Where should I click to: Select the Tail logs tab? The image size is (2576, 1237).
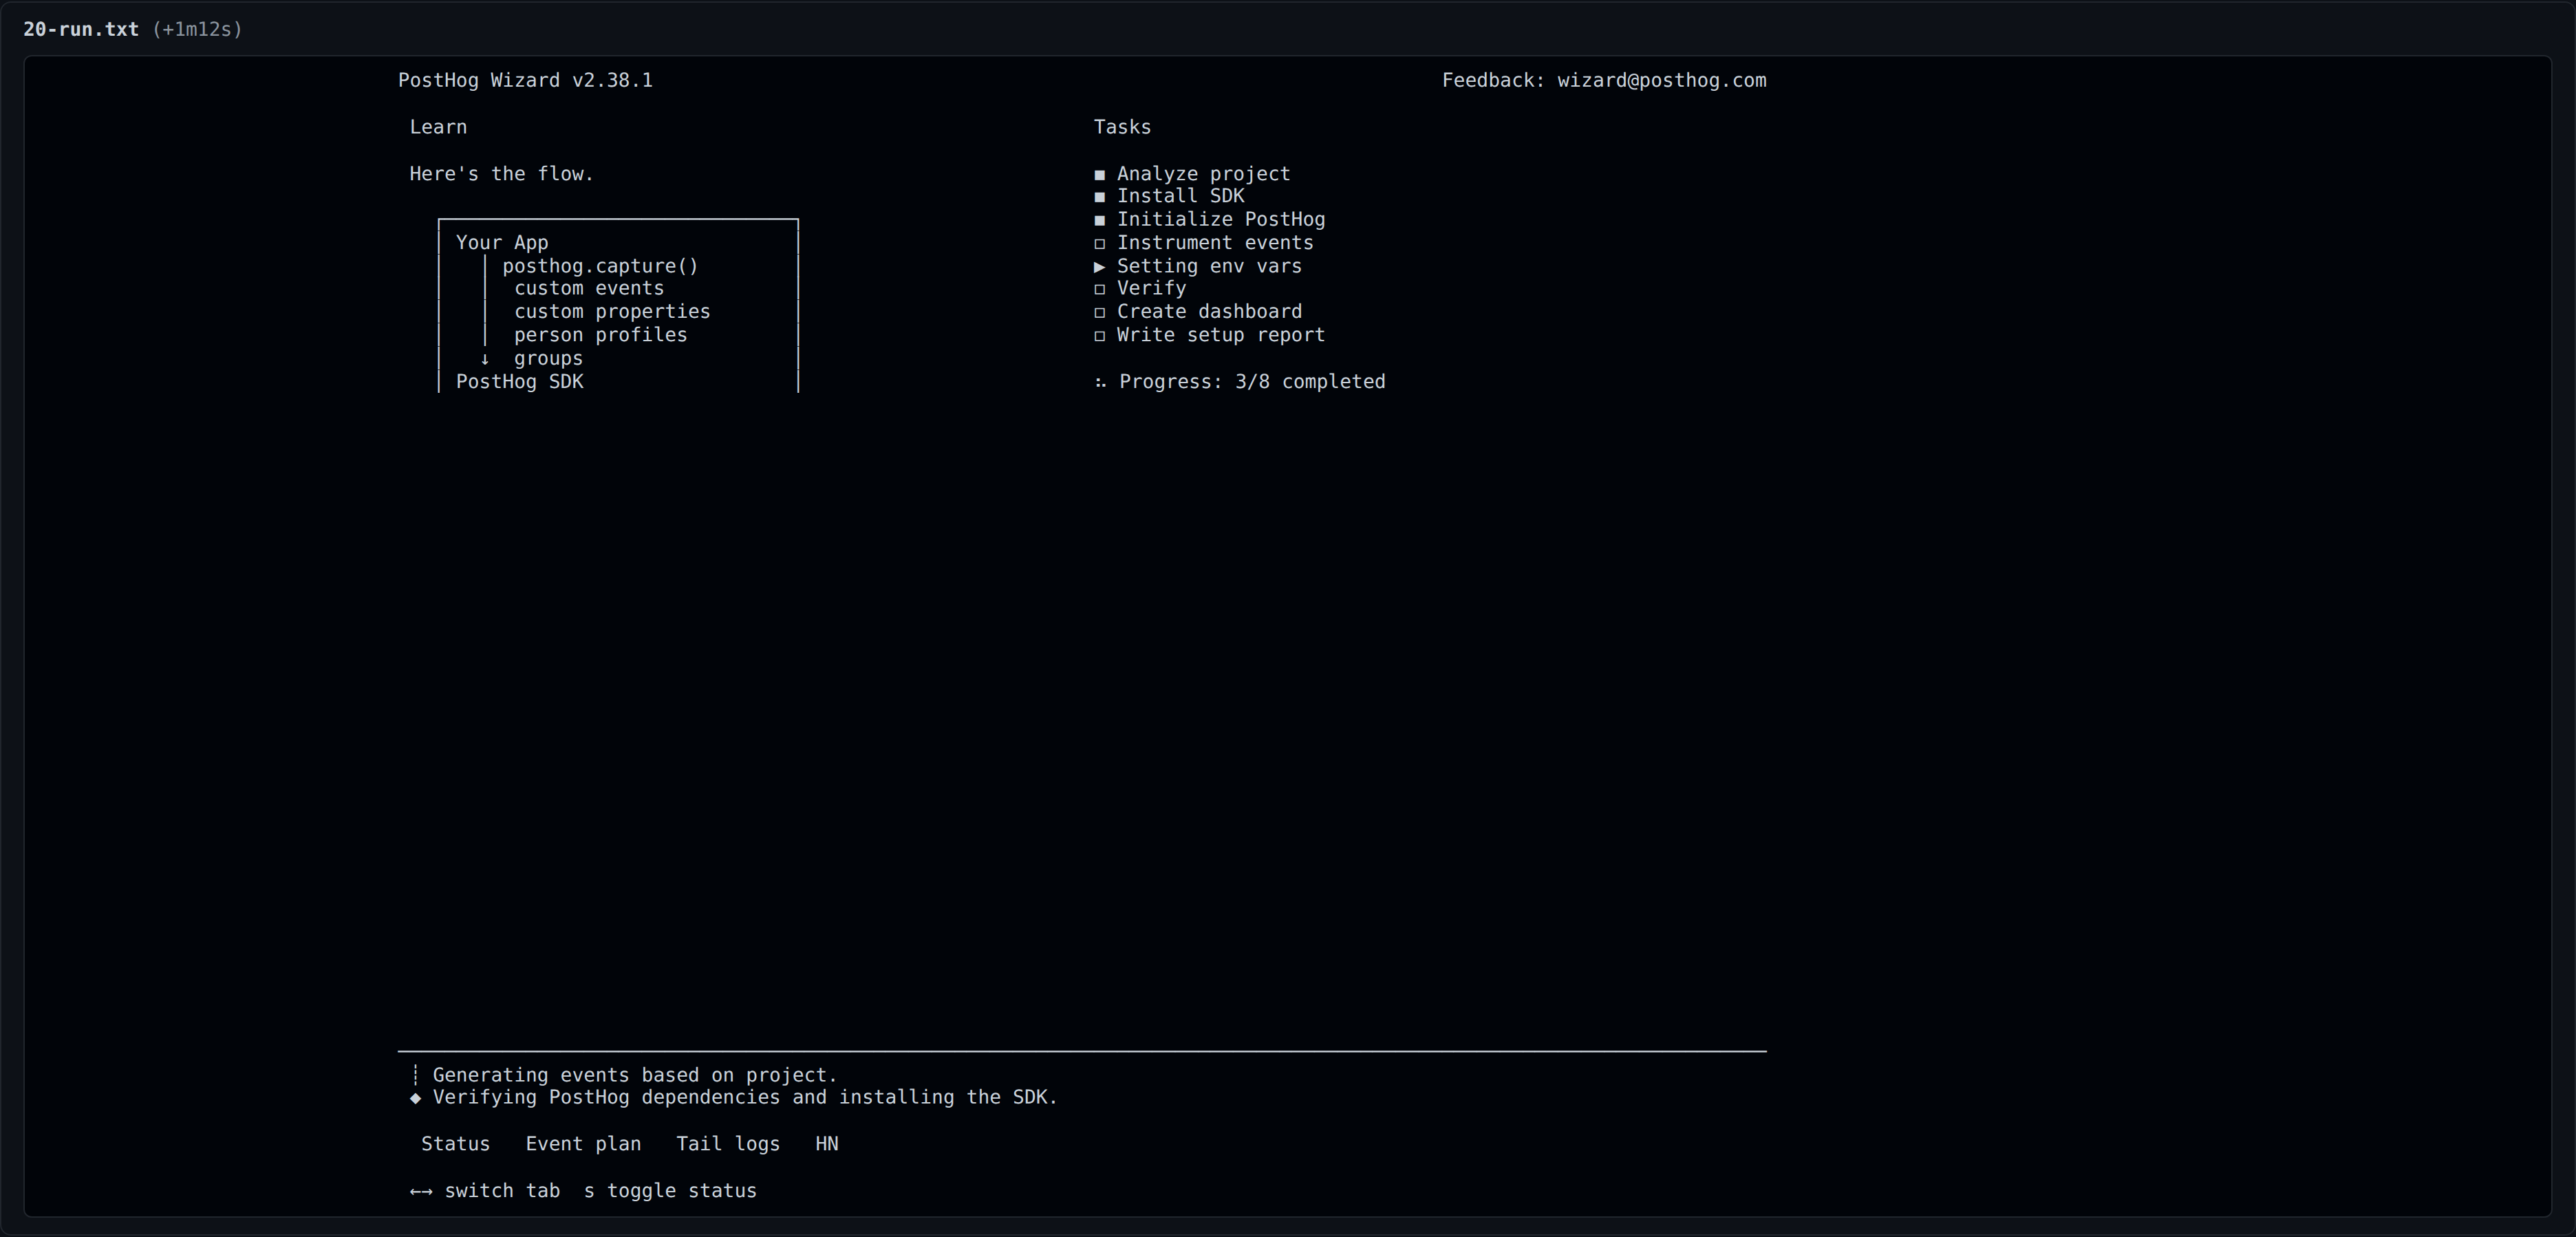pyautogui.click(x=728, y=1144)
